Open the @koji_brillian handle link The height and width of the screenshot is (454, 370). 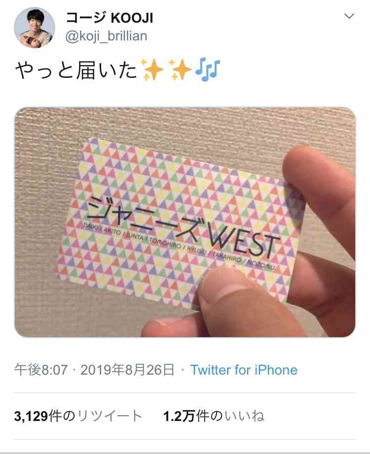click(106, 36)
